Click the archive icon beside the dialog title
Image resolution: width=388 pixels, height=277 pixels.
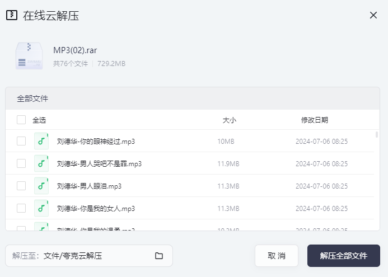coord(12,15)
